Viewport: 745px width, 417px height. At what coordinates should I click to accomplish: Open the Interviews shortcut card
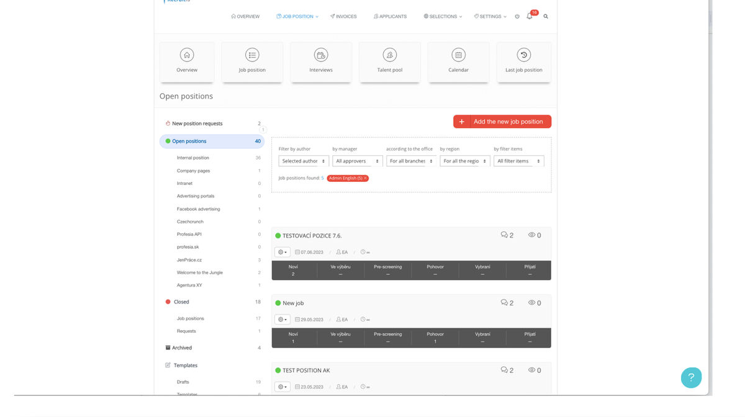(321, 61)
